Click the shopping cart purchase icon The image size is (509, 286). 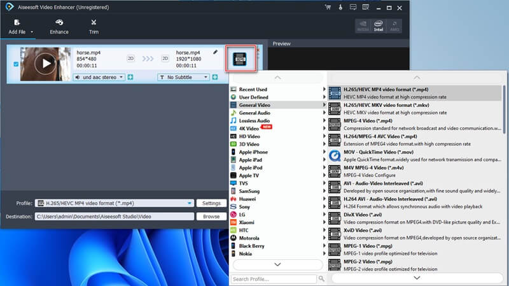[x=328, y=7]
